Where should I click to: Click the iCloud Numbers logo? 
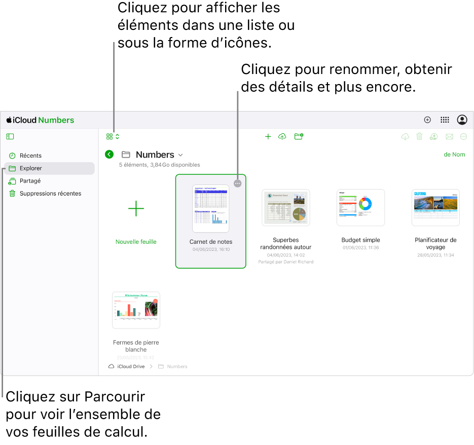click(40, 120)
